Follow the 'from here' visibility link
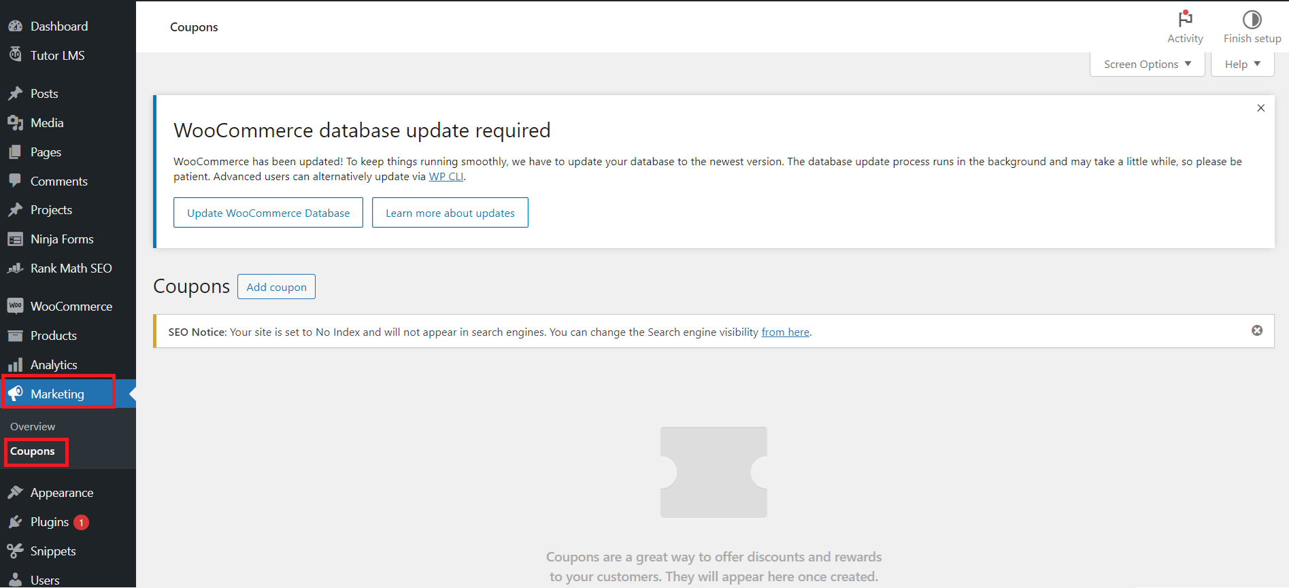Screen dimensions: 1289x588 coord(785,332)
